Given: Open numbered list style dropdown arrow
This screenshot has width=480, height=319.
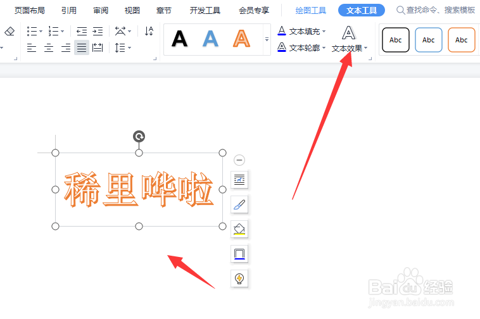Looking at the screenshot, I should 63,31.
